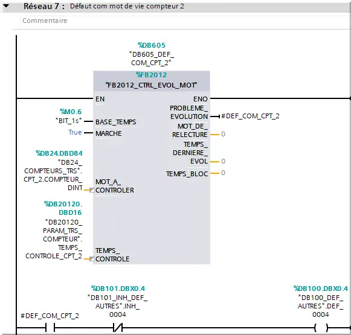Click the Commentaire comment field

point(186,21)
